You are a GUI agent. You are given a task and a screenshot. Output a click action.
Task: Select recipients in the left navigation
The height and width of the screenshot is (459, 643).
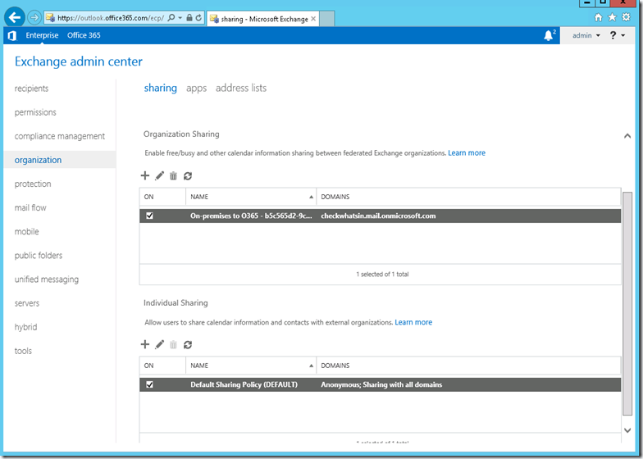[31, 89]
